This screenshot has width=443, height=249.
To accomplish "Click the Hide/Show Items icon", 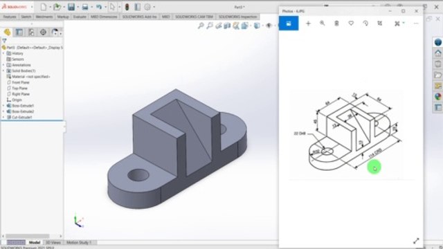I will (269, 26).
